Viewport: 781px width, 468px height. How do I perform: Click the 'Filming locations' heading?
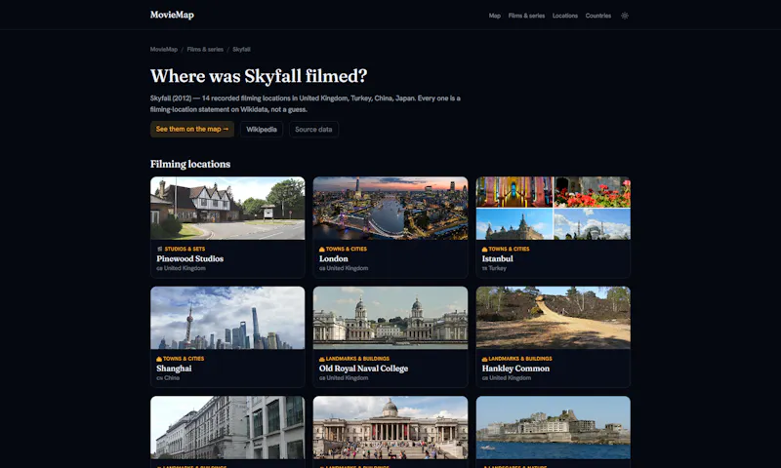click(190, 164)
